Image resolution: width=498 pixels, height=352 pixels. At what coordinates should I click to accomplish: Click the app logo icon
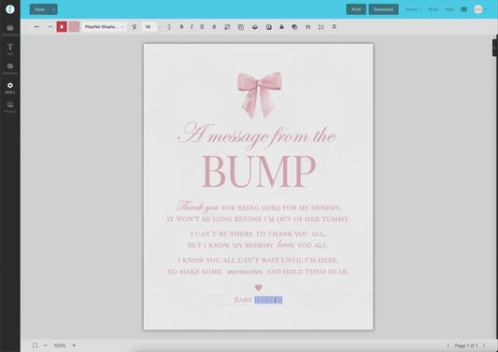coord(10,9)
